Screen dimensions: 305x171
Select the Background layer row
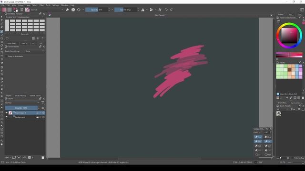(x=25, y=117)
